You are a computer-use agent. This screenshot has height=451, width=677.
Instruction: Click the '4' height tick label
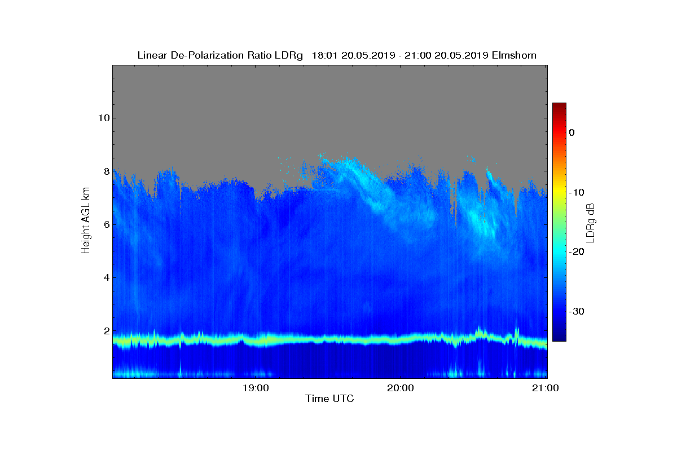point(107,278)
